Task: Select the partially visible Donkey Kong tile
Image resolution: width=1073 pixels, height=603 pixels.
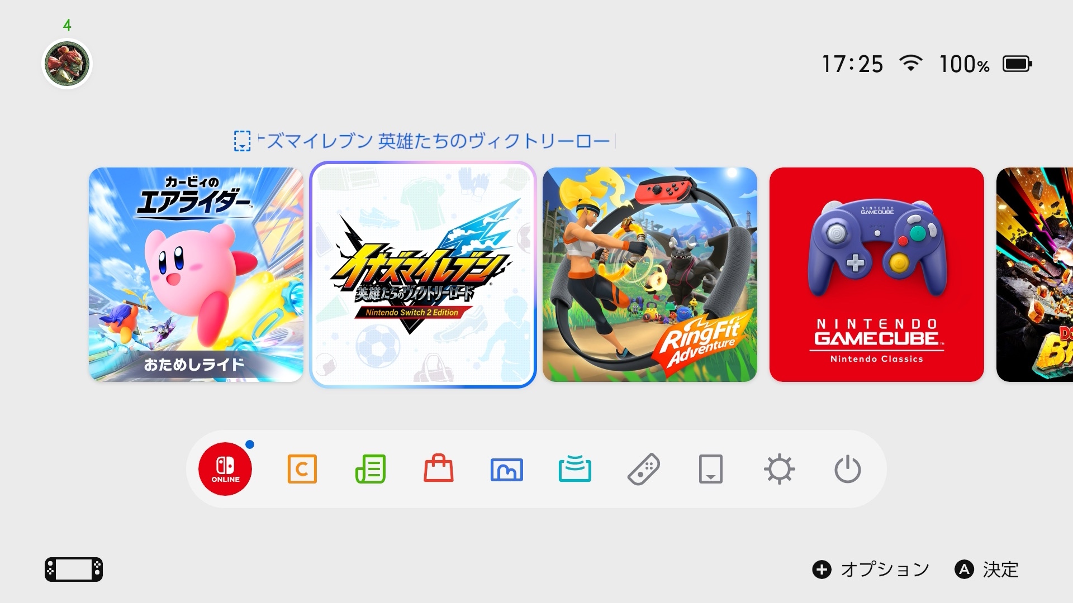Action: pyautogui.click(x=1034, y=275)
